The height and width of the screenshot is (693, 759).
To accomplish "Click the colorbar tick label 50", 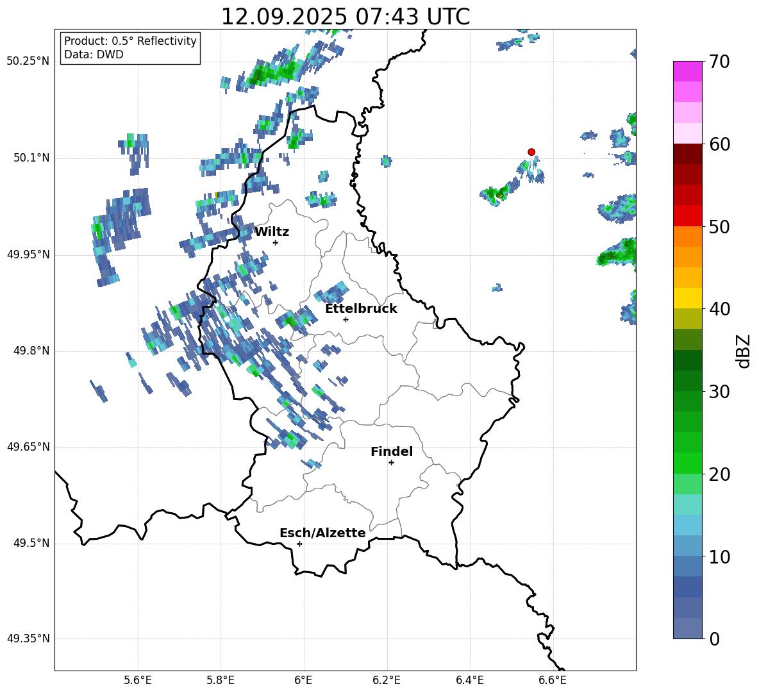I will [x=719, y=226].
